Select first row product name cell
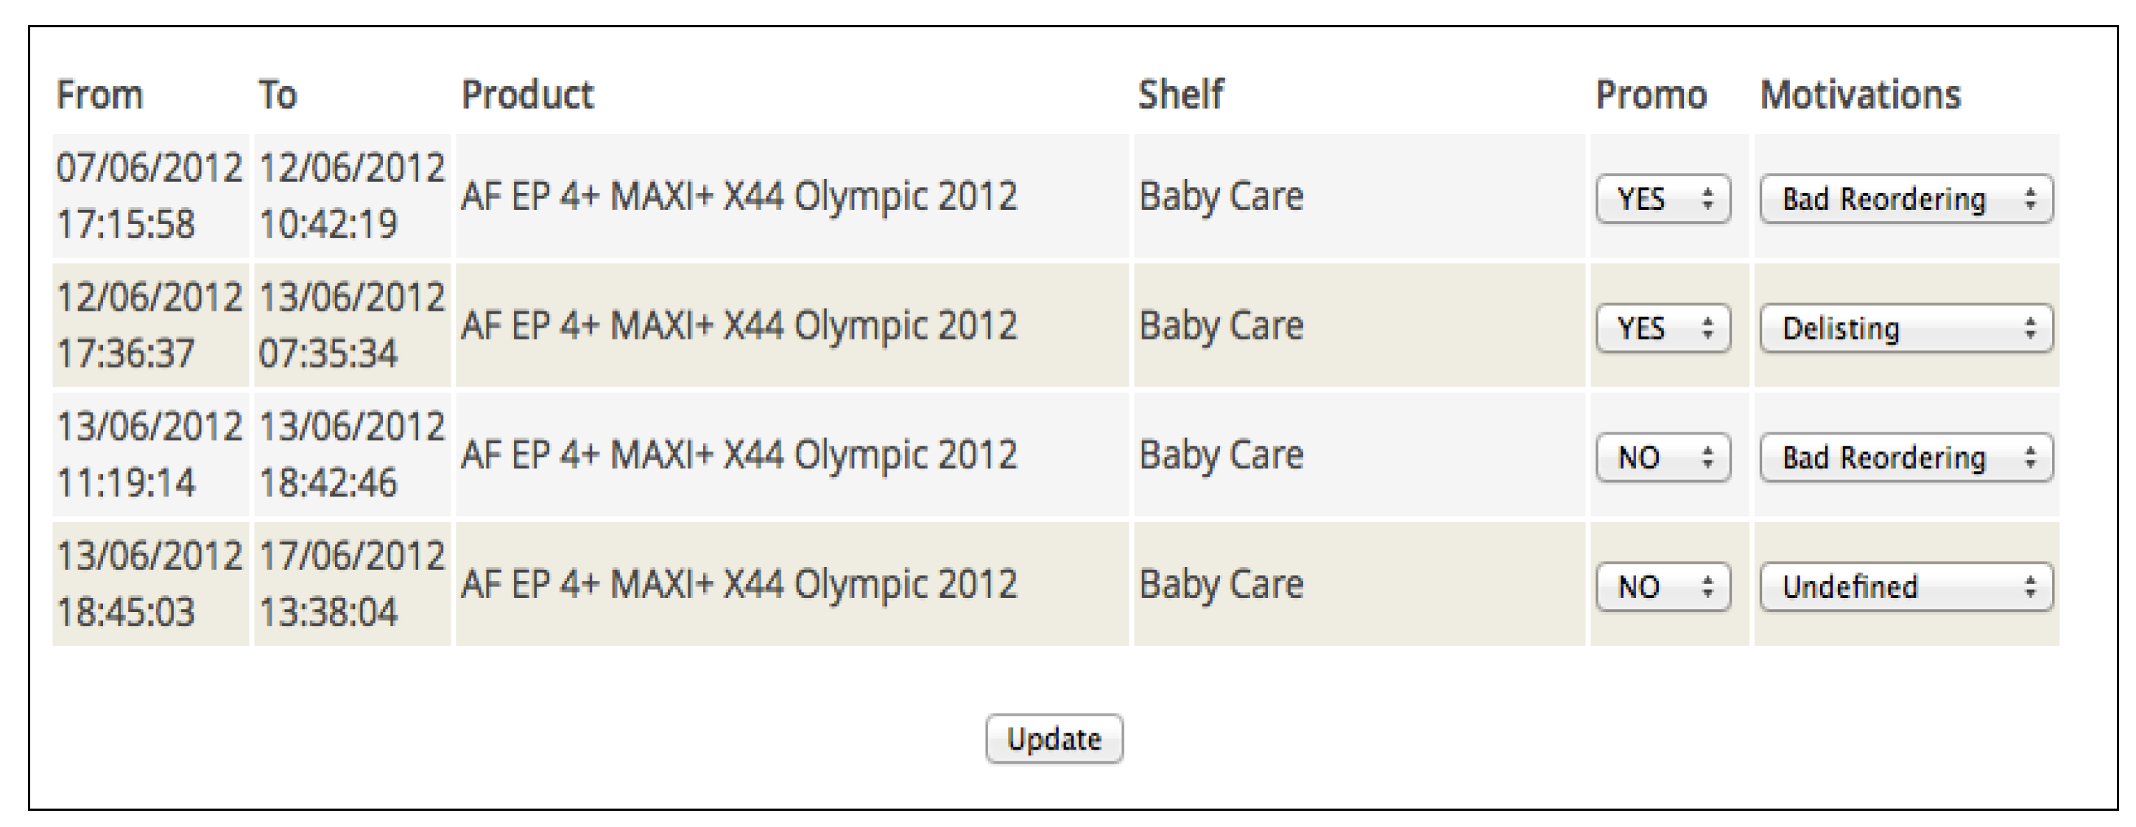2136x827 pixels. (739, 197)
